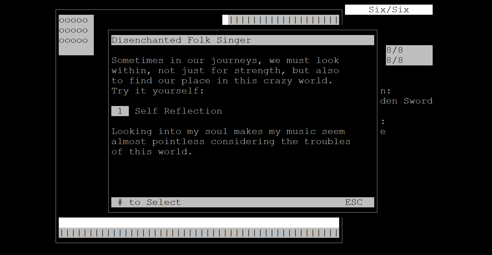This screenshot has height=255, width=492.
Task: Click the 'Looking into my soul' response text
Action: click(228, 131)
